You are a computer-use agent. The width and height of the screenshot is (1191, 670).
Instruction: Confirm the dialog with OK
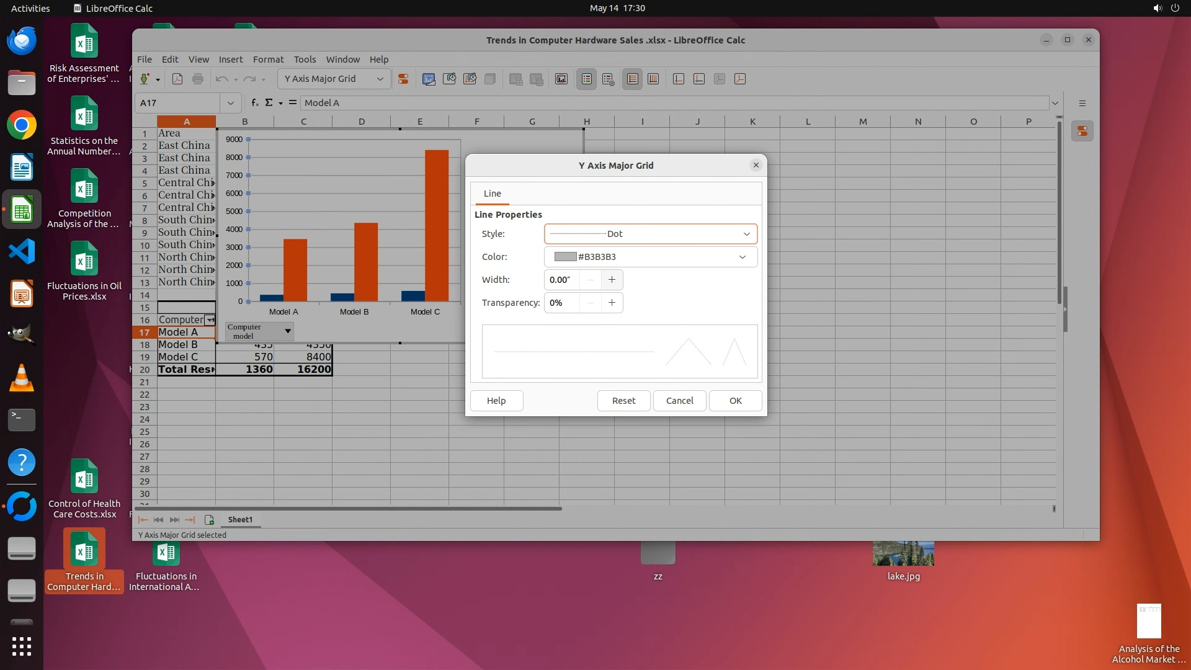pos(735,401)
